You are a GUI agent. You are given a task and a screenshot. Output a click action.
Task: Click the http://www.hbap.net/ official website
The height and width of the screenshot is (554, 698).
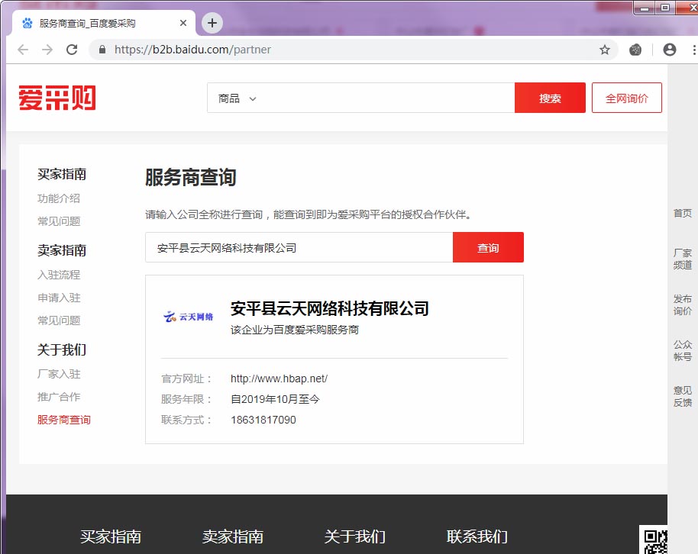tap(279, 378)
